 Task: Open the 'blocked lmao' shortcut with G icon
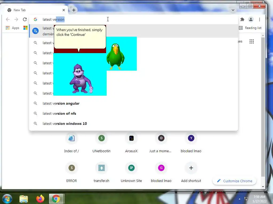[x=161, y=173]
